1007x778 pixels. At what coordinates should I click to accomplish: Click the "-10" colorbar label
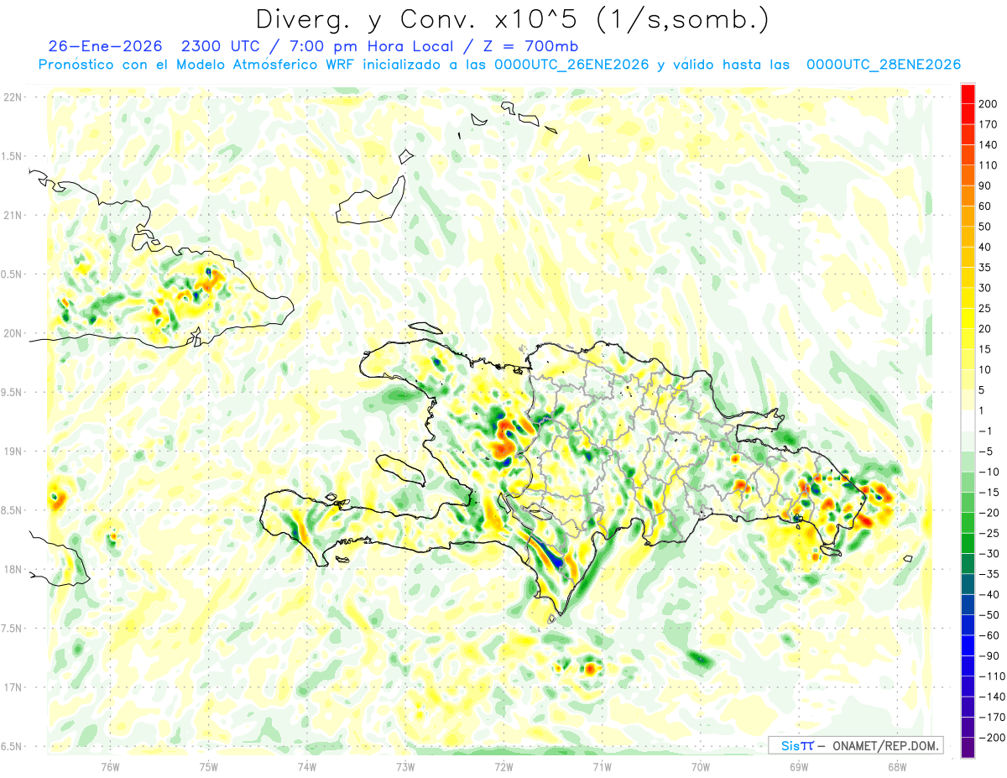pyautogui.click(x=989, y=472)
